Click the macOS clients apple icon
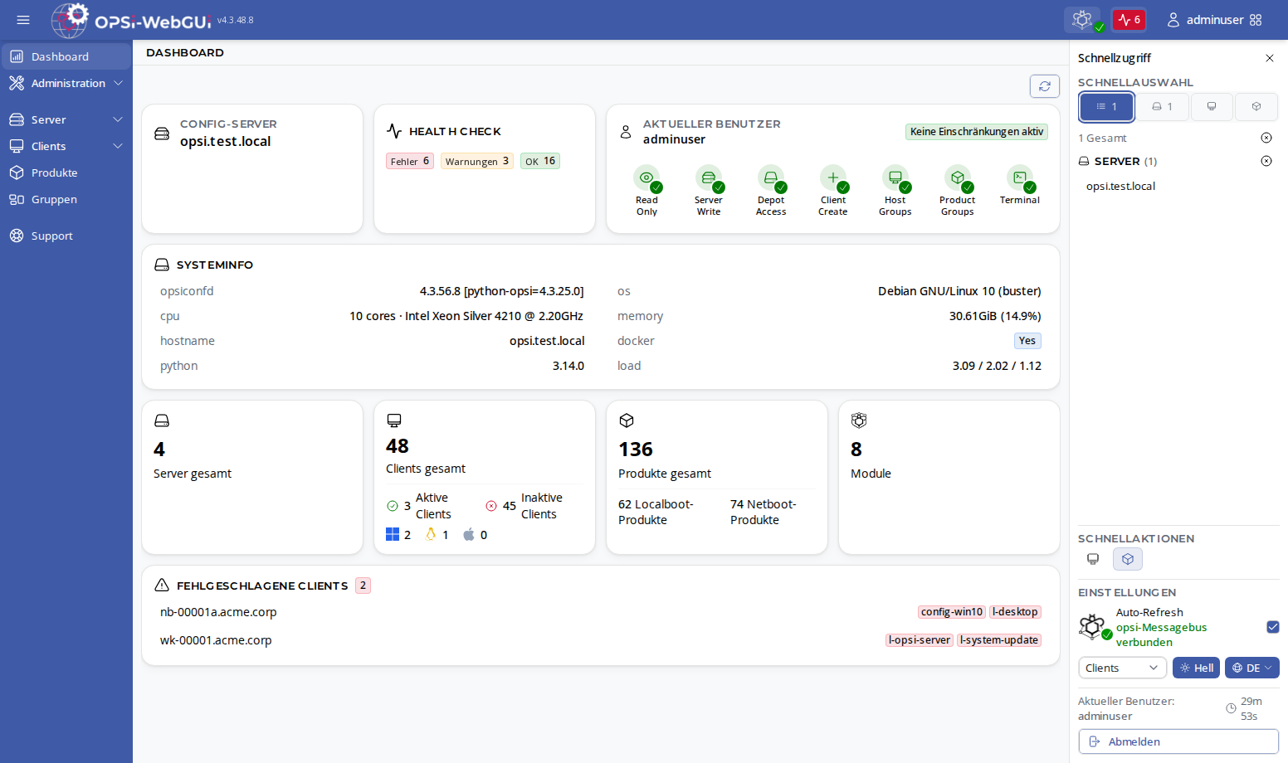This screenshot has width=1288, height=763. coord(469,534)
